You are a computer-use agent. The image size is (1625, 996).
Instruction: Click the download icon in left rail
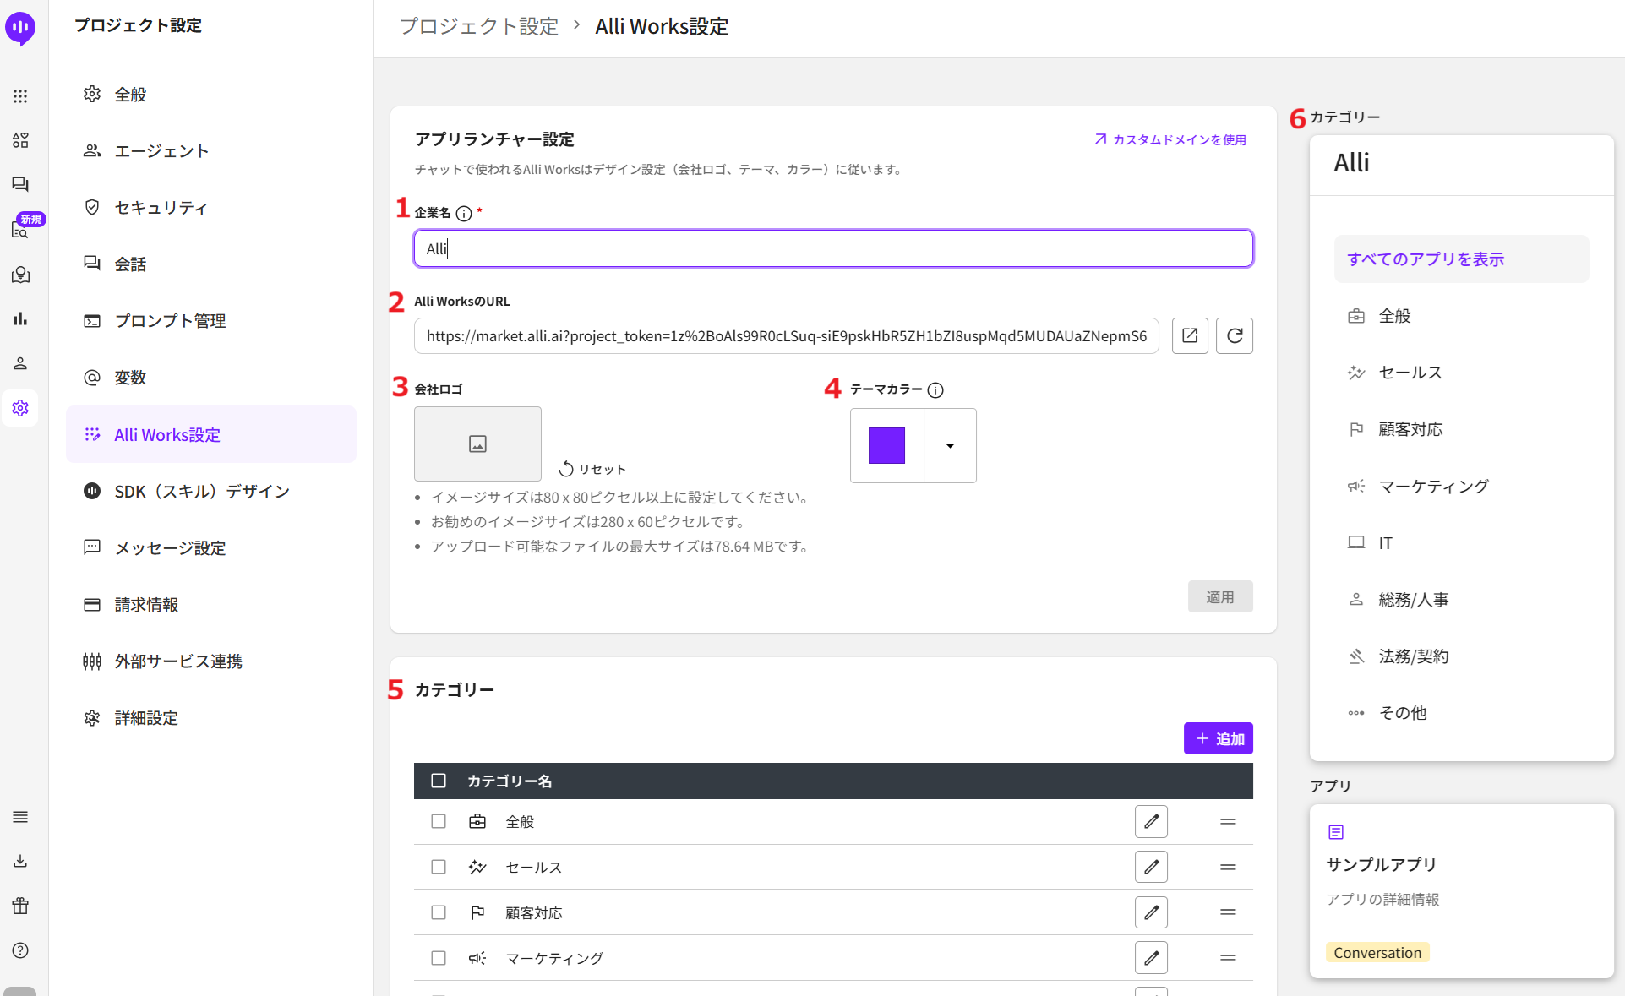pos(20,861)
